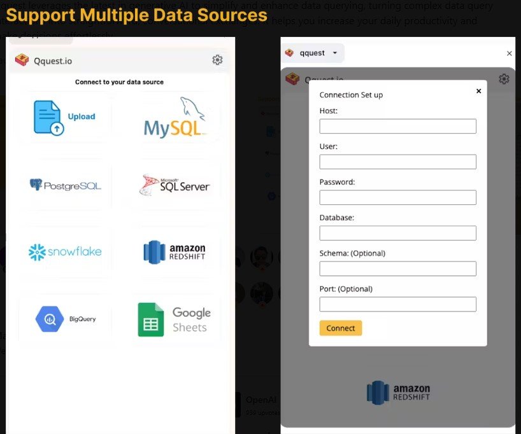Image resolution: width=521 pixels, height=434 pixels.
Task: Focus the Schema (Optional) input field
Action: click(x=397, y=269)
